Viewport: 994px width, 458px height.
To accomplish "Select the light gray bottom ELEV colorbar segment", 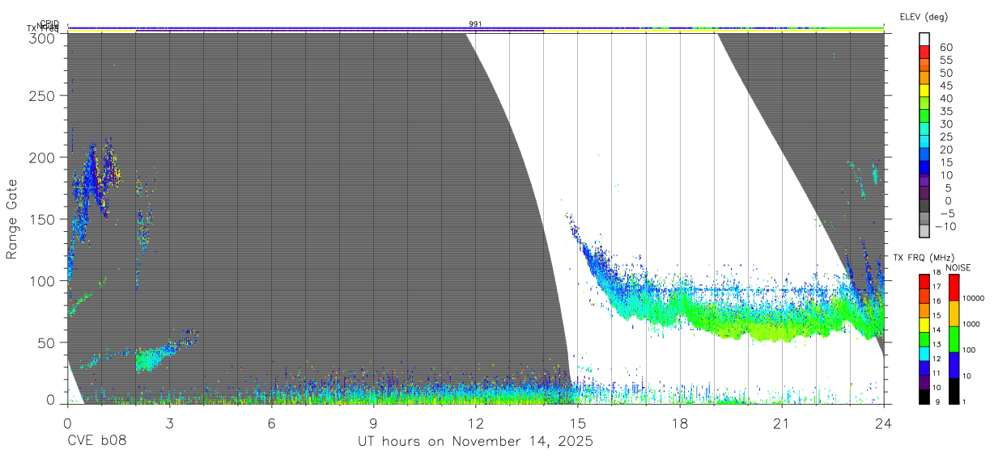I will point(925,232).
